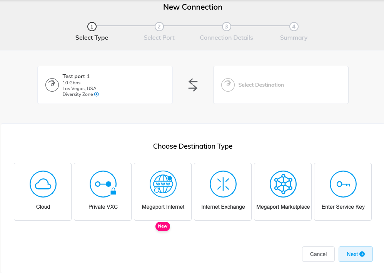Select the Internet Exchange icon
The height and width of the screenshot is (273, 384).
pos(223,184)
